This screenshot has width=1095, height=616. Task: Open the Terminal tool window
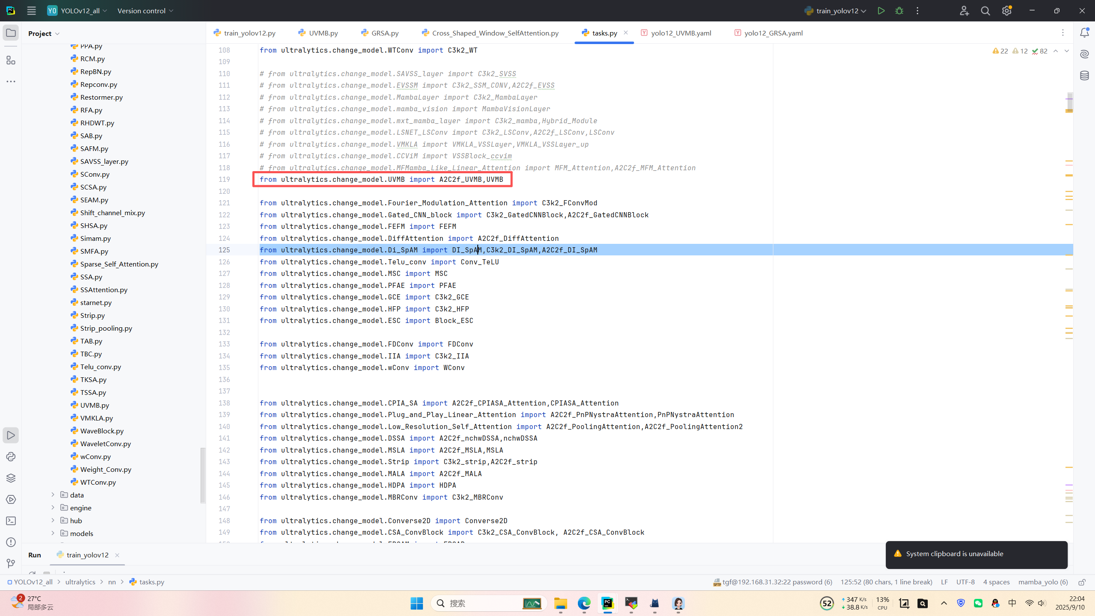click(11, 521)
